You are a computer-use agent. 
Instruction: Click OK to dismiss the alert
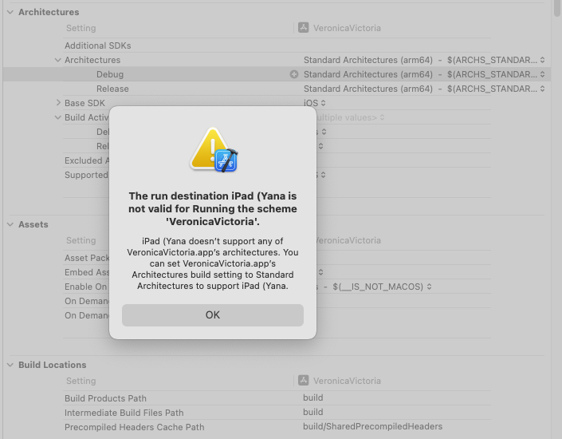[x=213, y=315]
